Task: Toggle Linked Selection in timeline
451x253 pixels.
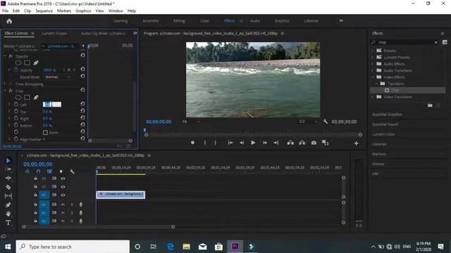Action: [x=49, y=171]
